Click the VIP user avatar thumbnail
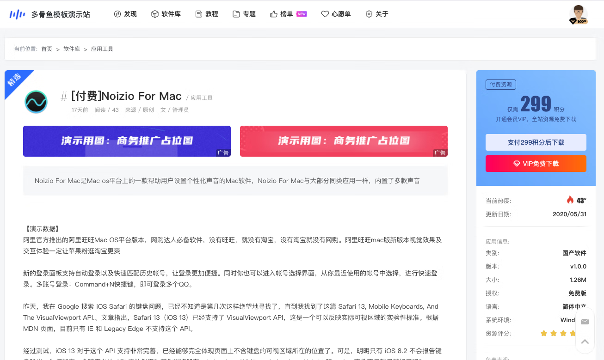Viewport: 604px width, 360px height. (x=579, y=14)
